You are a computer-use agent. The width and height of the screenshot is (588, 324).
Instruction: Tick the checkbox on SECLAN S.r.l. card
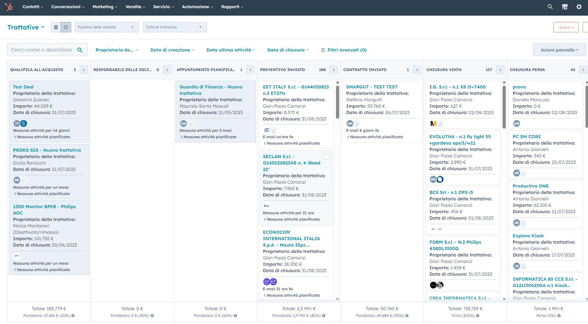click(326, 157)
